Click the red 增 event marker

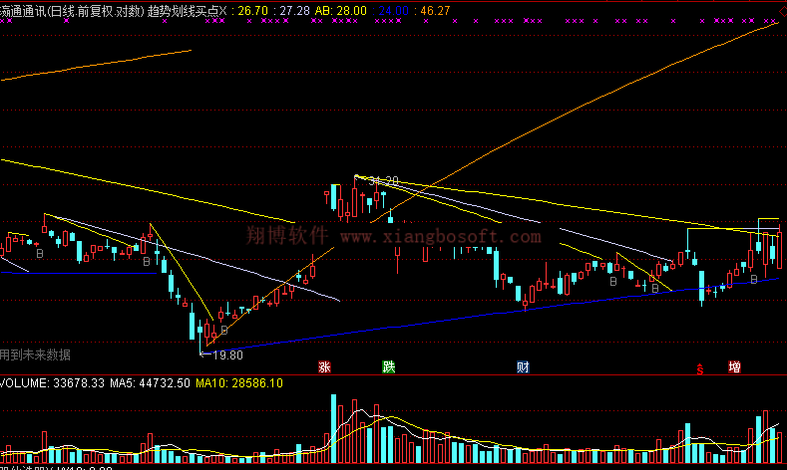click(734, 366)
